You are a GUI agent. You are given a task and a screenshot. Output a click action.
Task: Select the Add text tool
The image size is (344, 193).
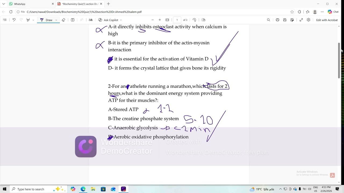click(x=73, y=20)
